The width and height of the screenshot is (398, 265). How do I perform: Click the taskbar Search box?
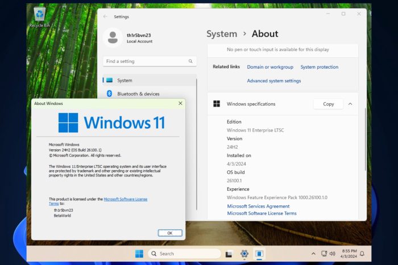tap(184, 254)
